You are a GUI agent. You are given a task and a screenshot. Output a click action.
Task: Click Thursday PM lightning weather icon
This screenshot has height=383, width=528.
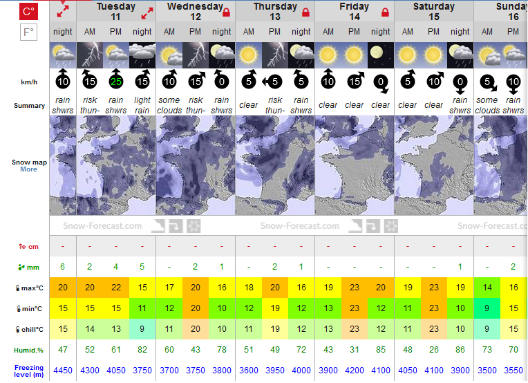275,55
